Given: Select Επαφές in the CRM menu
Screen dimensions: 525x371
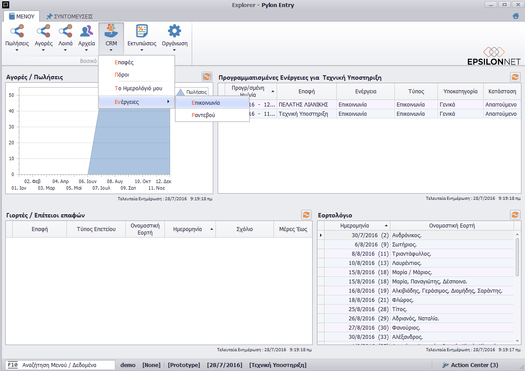Looking at the screenshot, I should [x=137, y=62].
